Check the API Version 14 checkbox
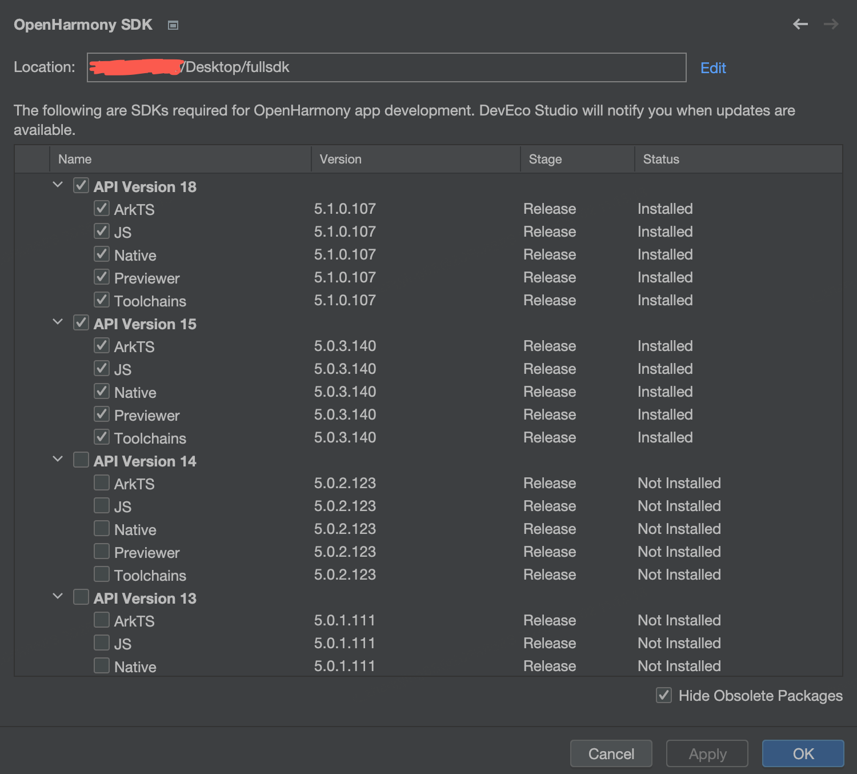The image size is (857, 774). coord(81,460)
